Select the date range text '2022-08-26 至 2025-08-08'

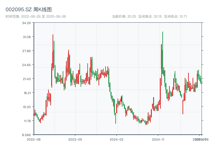tap(43, 17)
